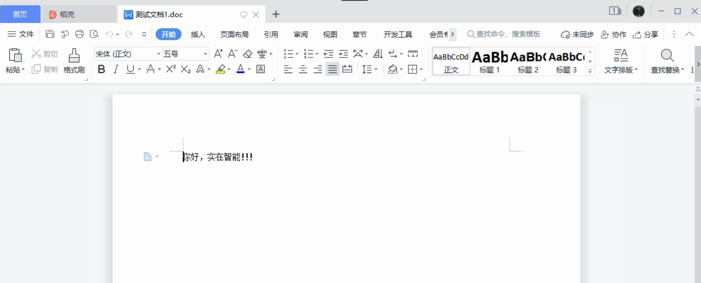Toggle italic formatting

(116, 69)
